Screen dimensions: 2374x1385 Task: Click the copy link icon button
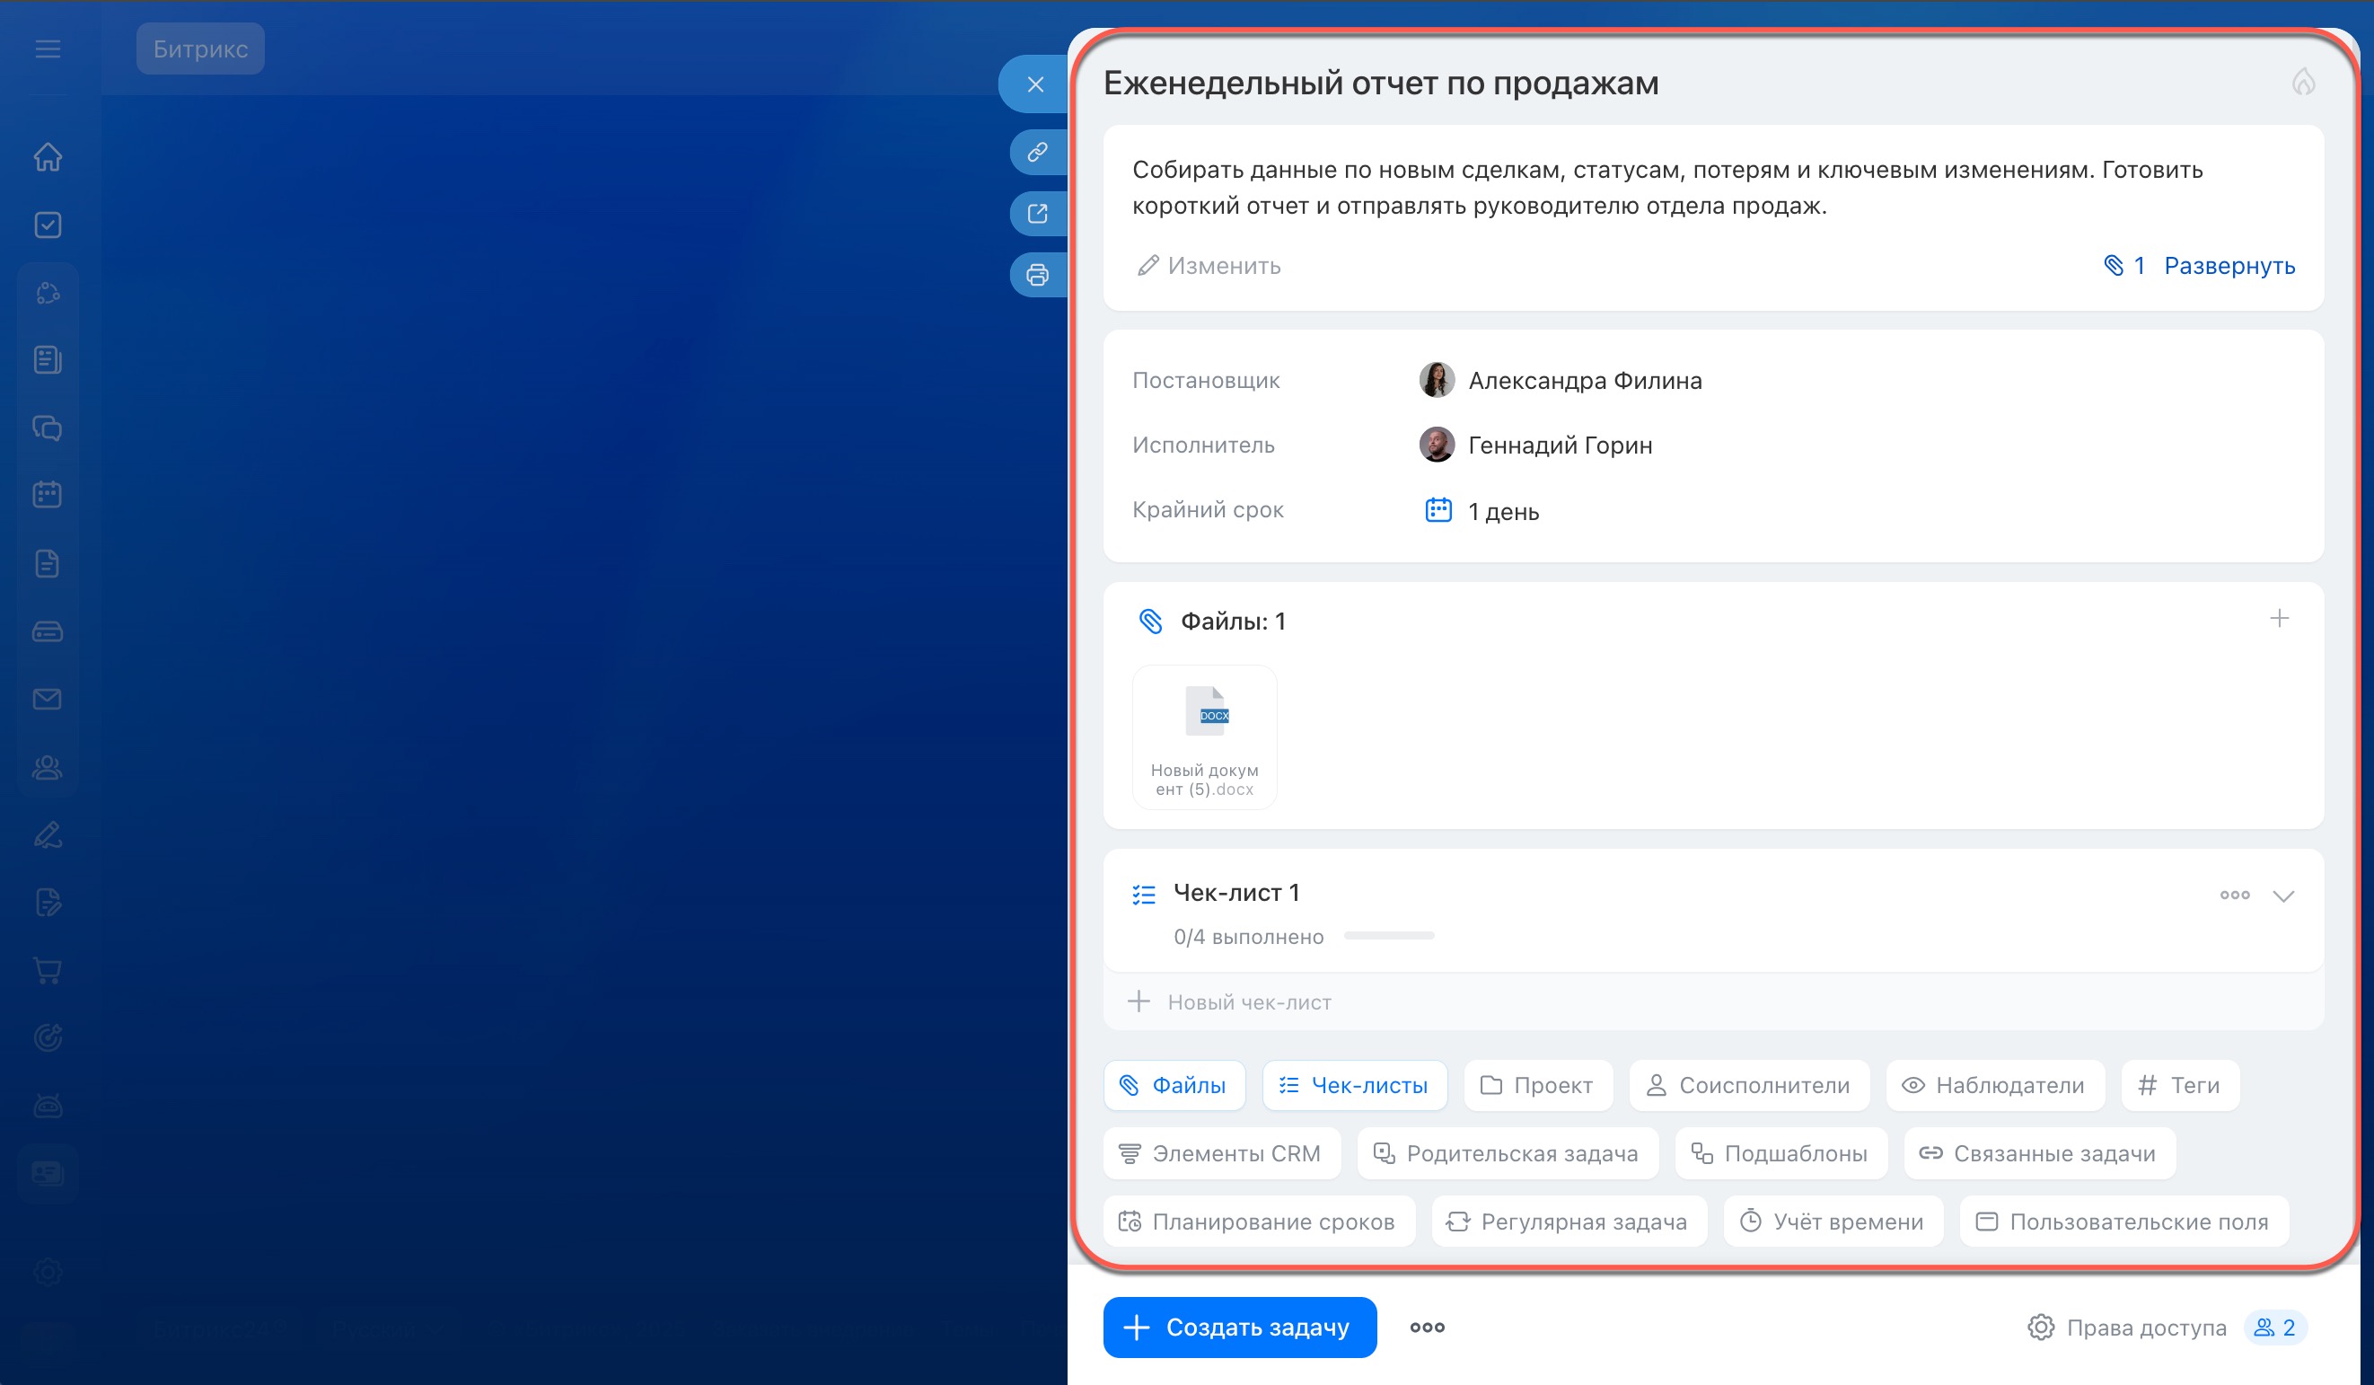pyautogui.click(x=1037, y=152)
